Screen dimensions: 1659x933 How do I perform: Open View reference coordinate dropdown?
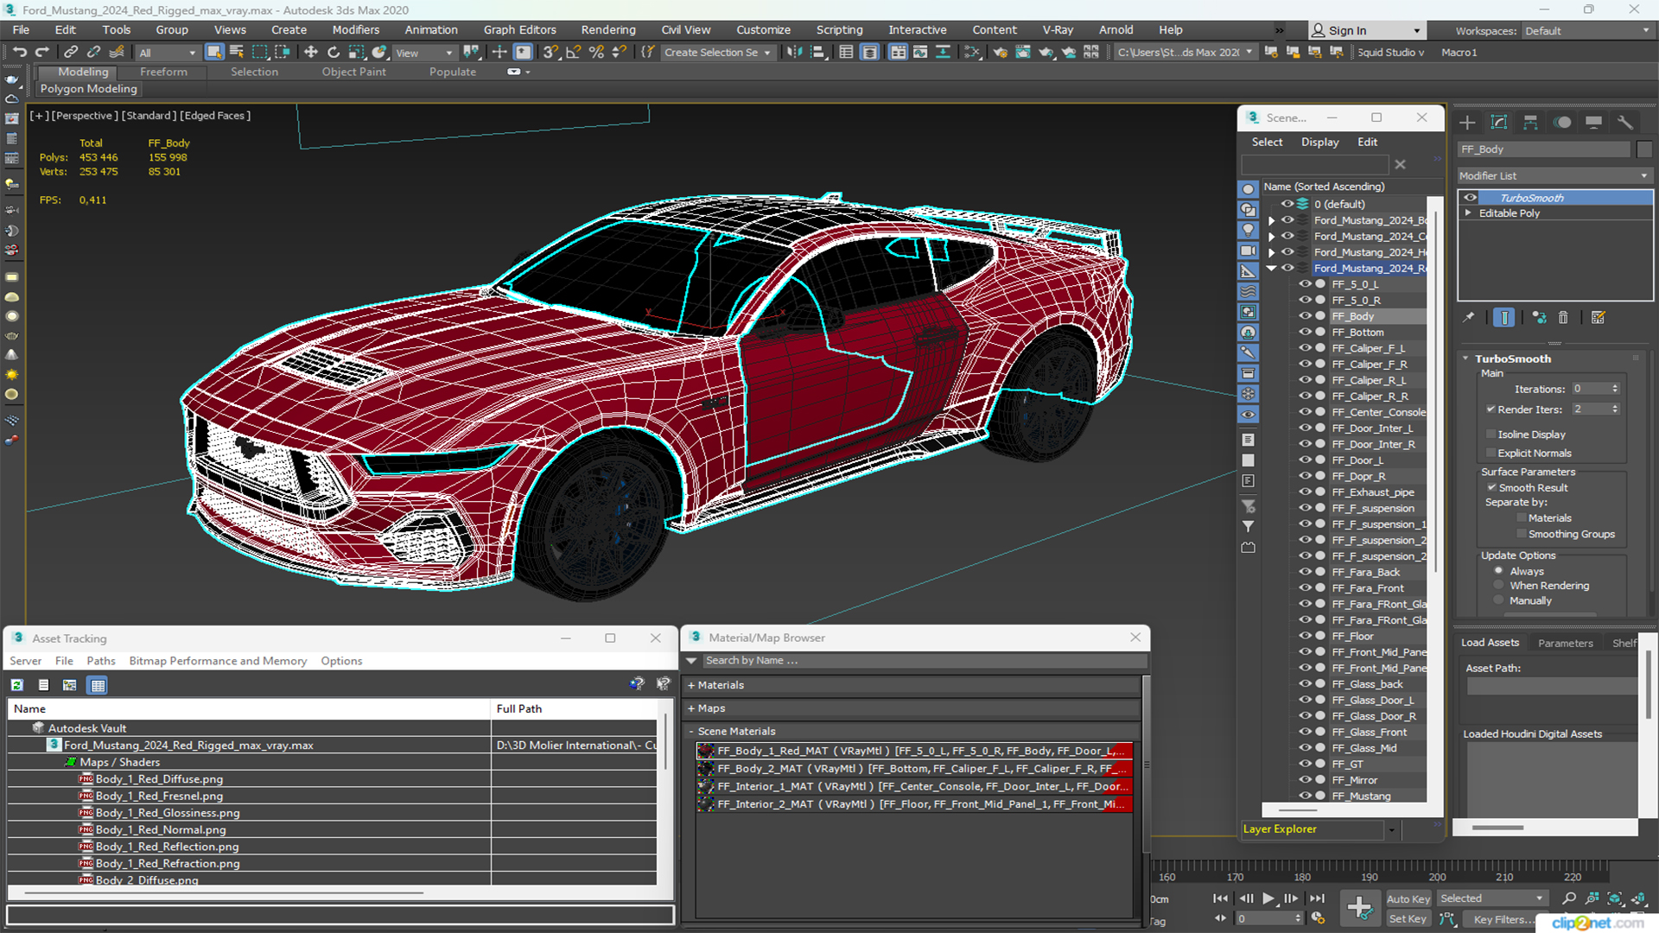tap(423, 53)
